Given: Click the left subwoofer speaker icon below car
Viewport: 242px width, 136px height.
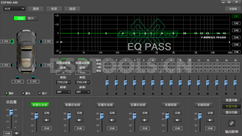Looking at the screenshot, I should pyautogui.click(x=18, y=77).
